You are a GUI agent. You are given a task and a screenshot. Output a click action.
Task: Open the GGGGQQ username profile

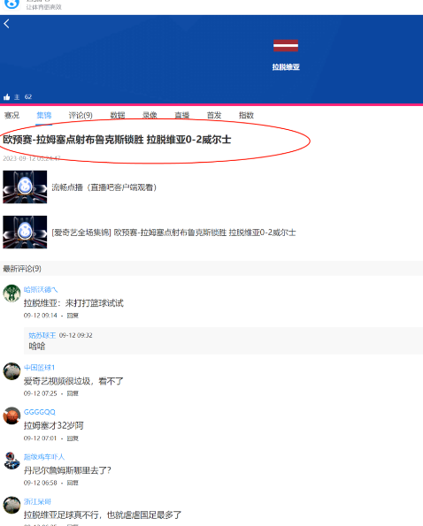coord(40,412)
